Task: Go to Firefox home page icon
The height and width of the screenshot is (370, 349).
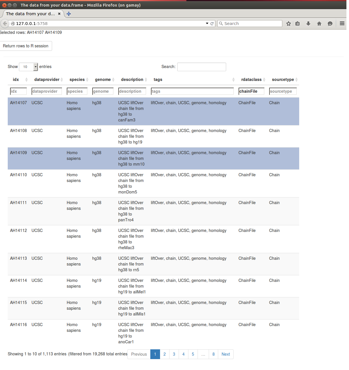Action: click(319, 24)
